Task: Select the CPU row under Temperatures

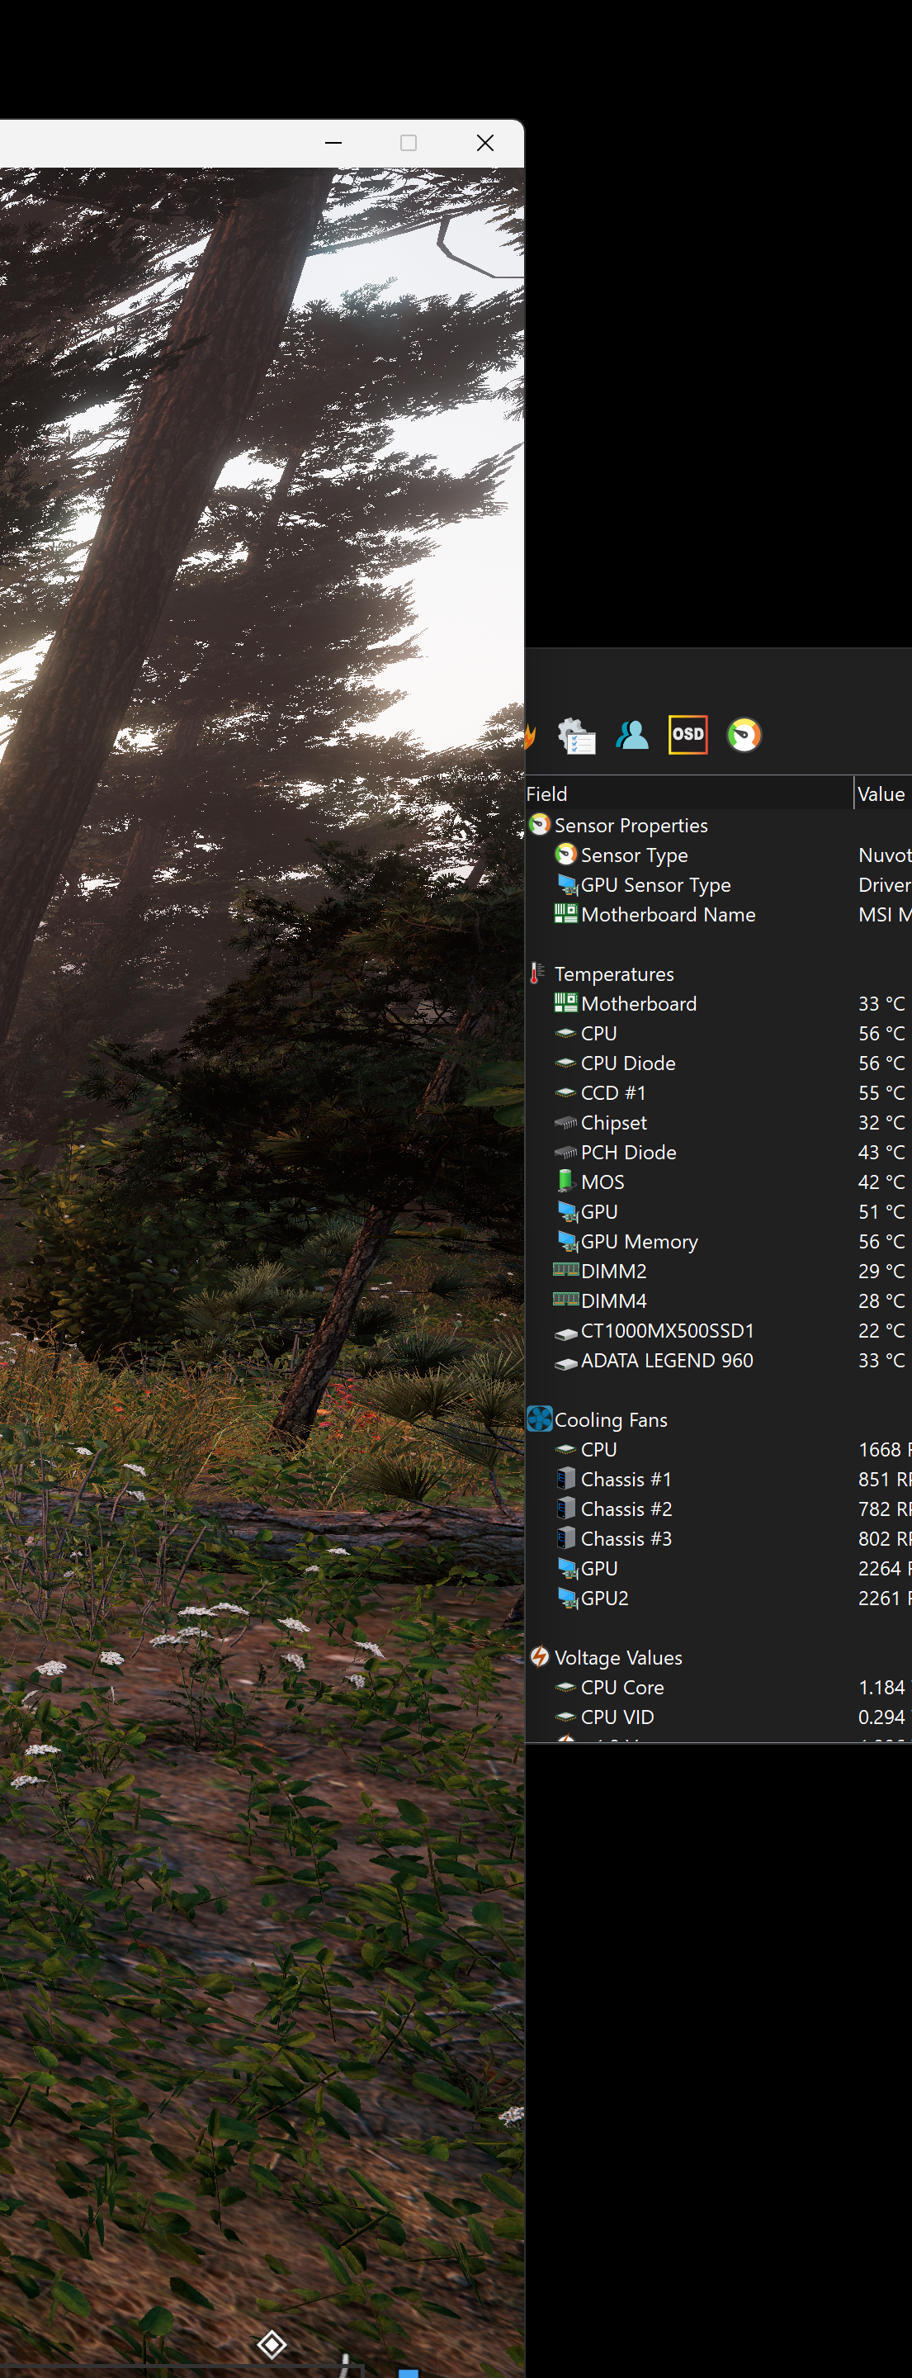Action: coord(718,1033)
